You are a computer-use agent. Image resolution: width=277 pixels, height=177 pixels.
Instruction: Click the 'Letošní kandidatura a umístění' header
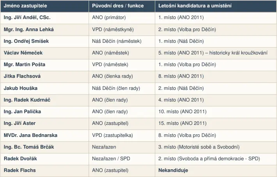click(195, 6)
